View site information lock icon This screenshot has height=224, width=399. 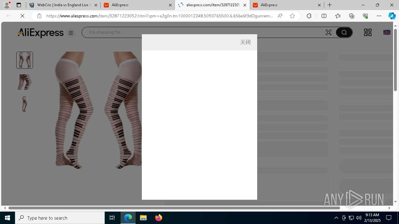[x=39, y=16]
